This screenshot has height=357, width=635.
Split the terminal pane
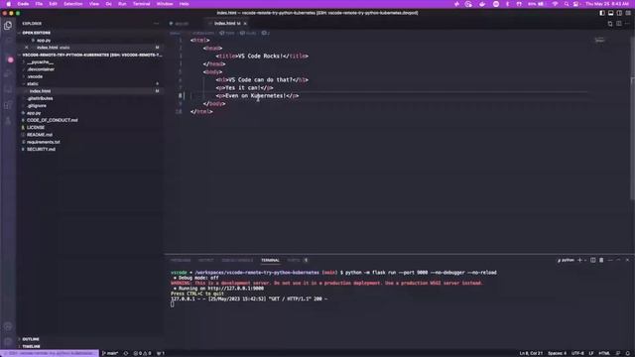click(593, 260)
